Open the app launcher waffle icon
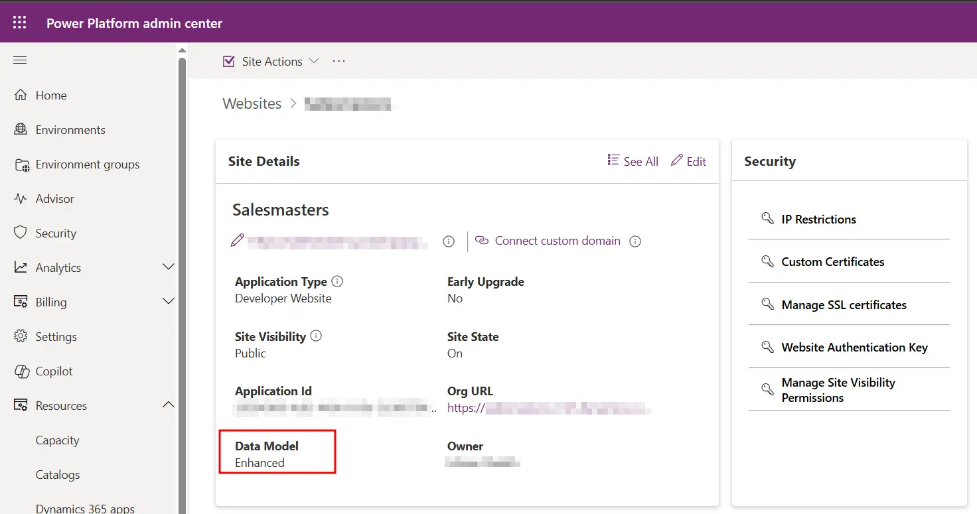This screenshot has height=514, width=977. (20, 23)
